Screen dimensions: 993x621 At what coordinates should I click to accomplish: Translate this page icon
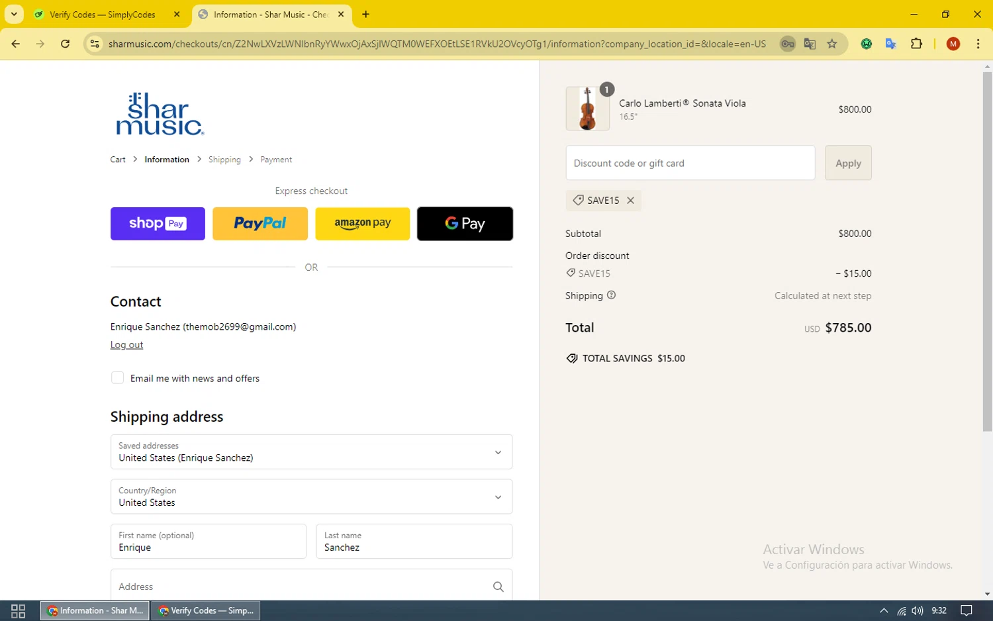(810, 44)
